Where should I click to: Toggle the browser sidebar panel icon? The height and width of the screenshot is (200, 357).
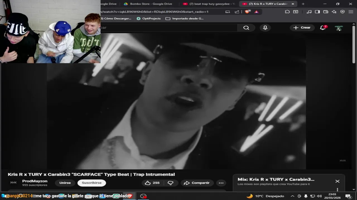[x=317, y=12]
